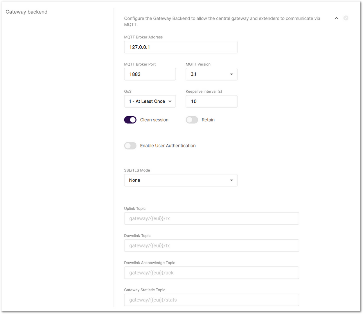Click the checkmark status icon beside the chevron
The image size is (363, 314).
pos(346,18)
